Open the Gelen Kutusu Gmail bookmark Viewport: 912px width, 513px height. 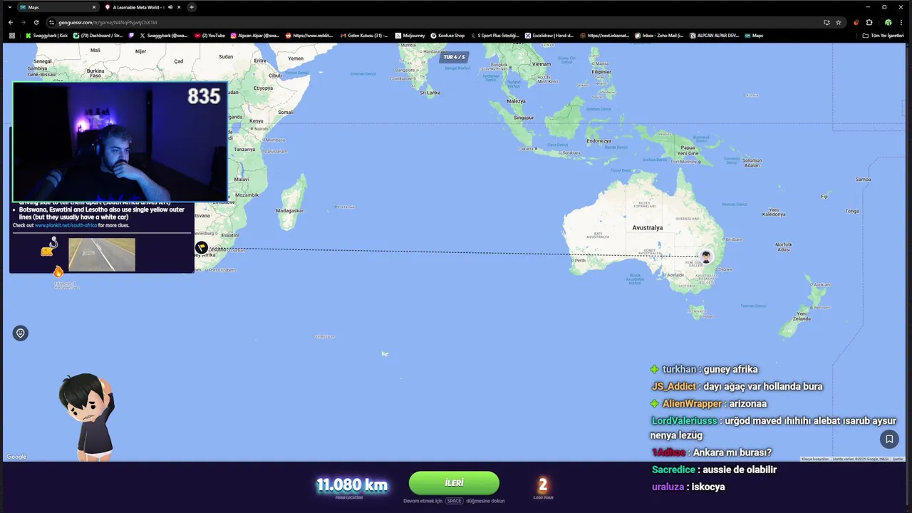click(x=364, y=35)
